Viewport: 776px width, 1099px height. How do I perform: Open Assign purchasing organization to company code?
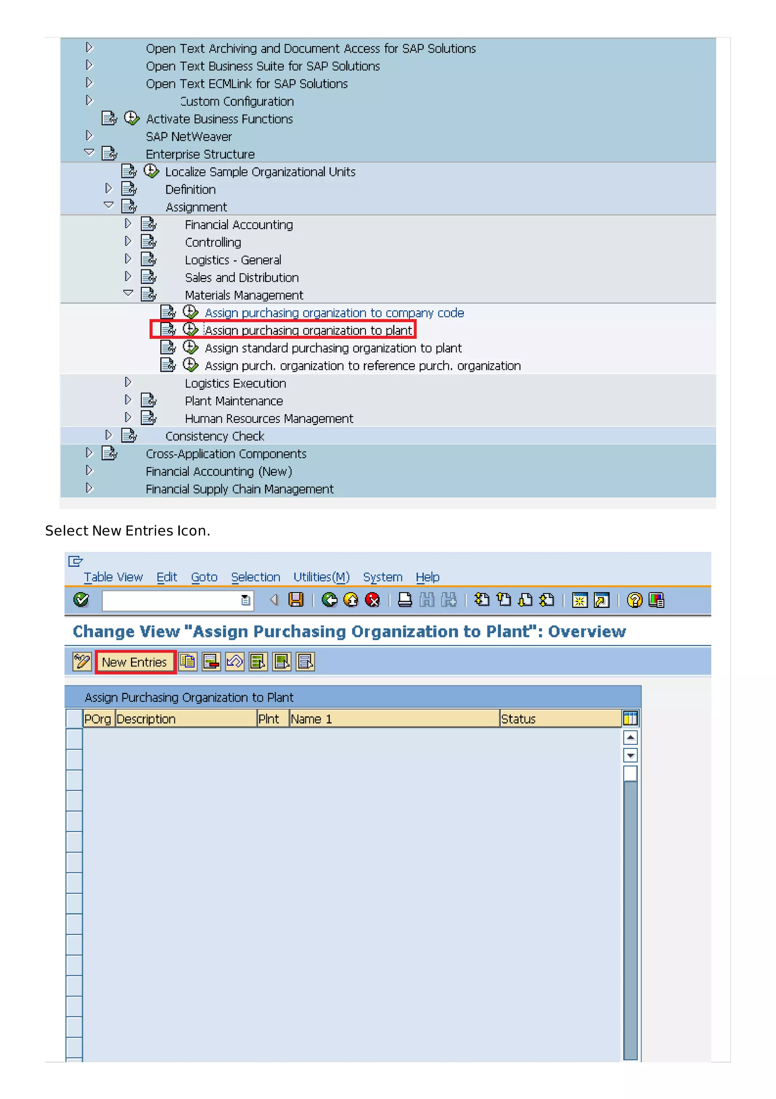tap(334, 313)
